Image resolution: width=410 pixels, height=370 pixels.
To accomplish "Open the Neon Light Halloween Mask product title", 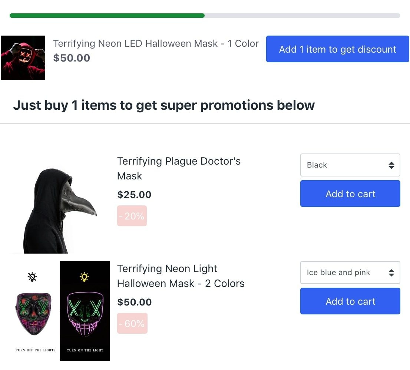I will coord(181,276).
